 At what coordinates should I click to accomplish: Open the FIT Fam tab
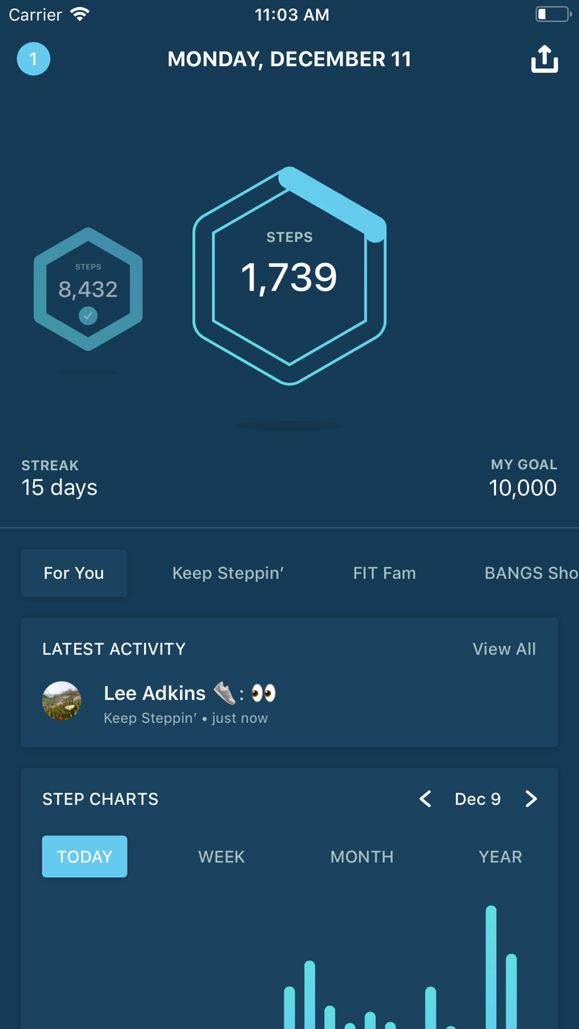(384, 573)
